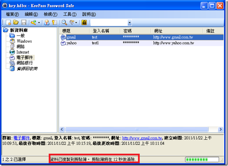Copy password with the key-tag icon
Viewport: 228px width, 166px height.
coord(55,23)
